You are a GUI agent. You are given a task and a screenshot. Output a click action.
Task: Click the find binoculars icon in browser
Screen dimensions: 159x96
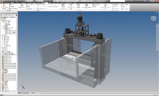point(16,15)
